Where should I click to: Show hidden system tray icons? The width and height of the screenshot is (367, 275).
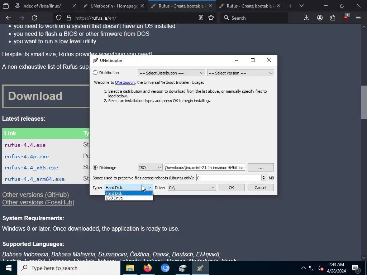tap(303, 268)
